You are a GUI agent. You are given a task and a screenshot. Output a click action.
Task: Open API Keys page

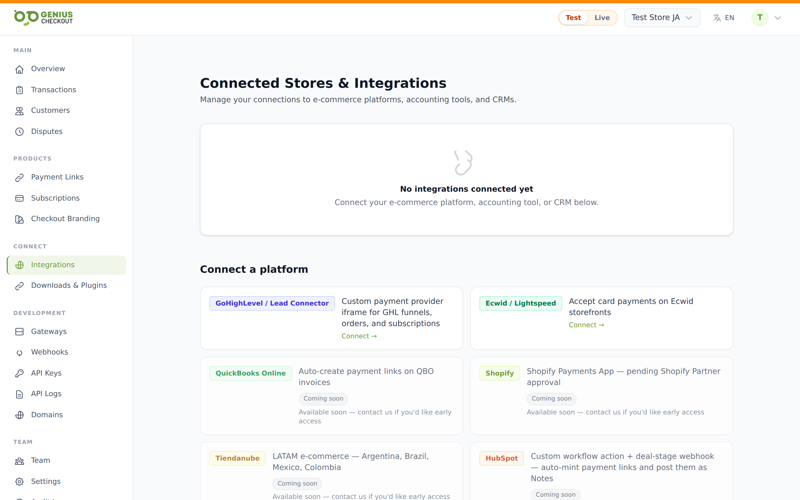click(66, 373)
